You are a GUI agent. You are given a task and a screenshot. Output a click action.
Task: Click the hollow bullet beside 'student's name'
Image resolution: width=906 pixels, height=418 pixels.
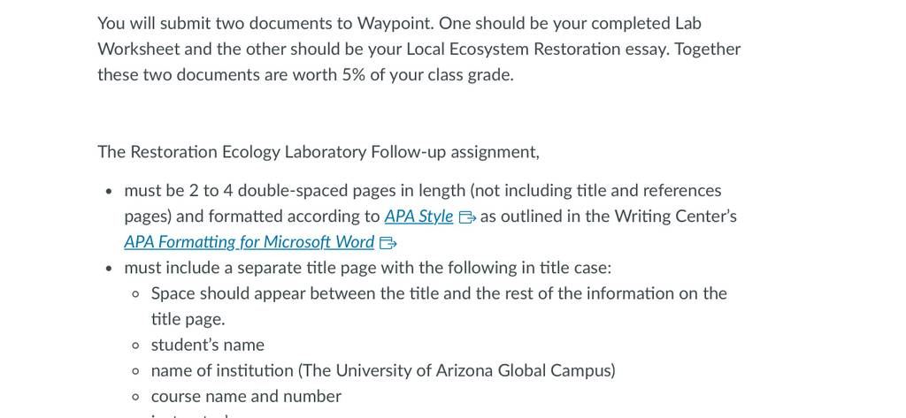tap(135, 346)
